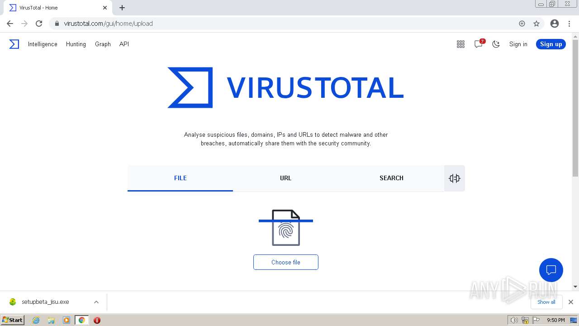Click the site lock icon in address bar

pos(57,24)
